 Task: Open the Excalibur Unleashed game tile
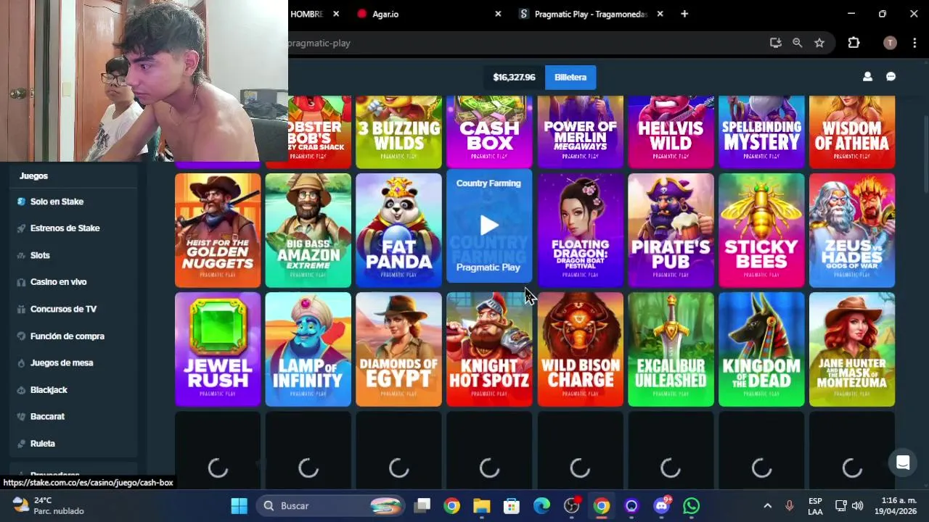tap(671, 349)
